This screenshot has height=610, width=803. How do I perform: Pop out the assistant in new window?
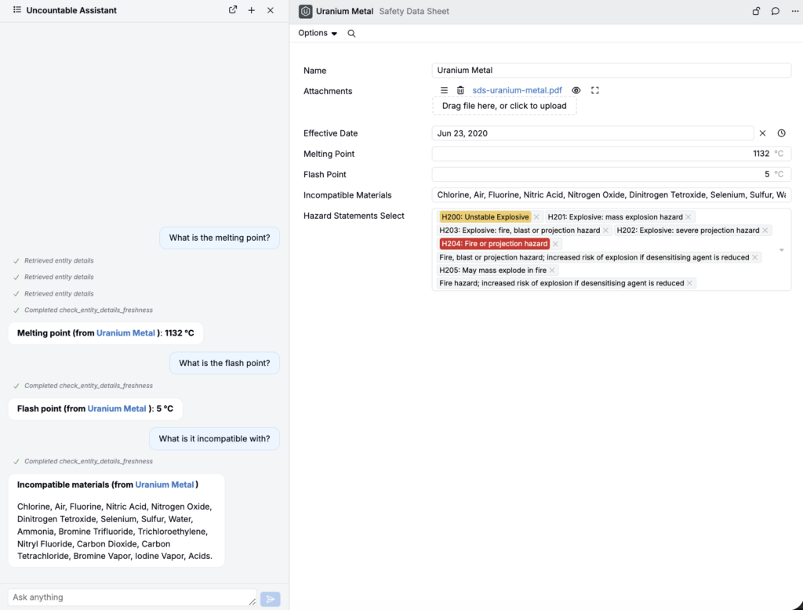[x=233, y=10]
